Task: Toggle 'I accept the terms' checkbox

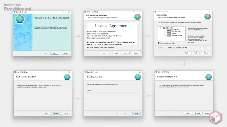Action: pos(88,48)
